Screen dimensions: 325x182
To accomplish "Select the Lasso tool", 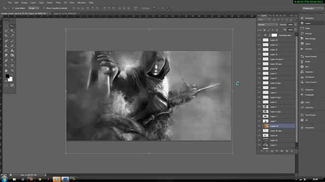I will pos(6,31).
